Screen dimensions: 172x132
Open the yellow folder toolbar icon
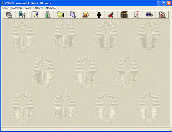pos(60,15)
